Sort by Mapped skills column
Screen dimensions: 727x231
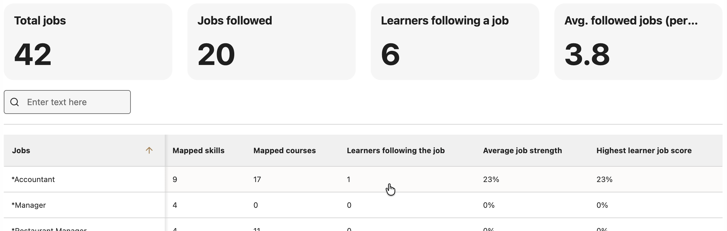(198, 150)
